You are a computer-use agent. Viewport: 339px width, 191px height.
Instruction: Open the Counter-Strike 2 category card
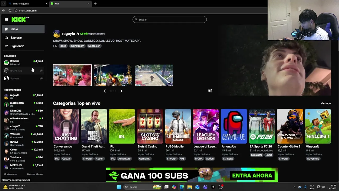290,126
